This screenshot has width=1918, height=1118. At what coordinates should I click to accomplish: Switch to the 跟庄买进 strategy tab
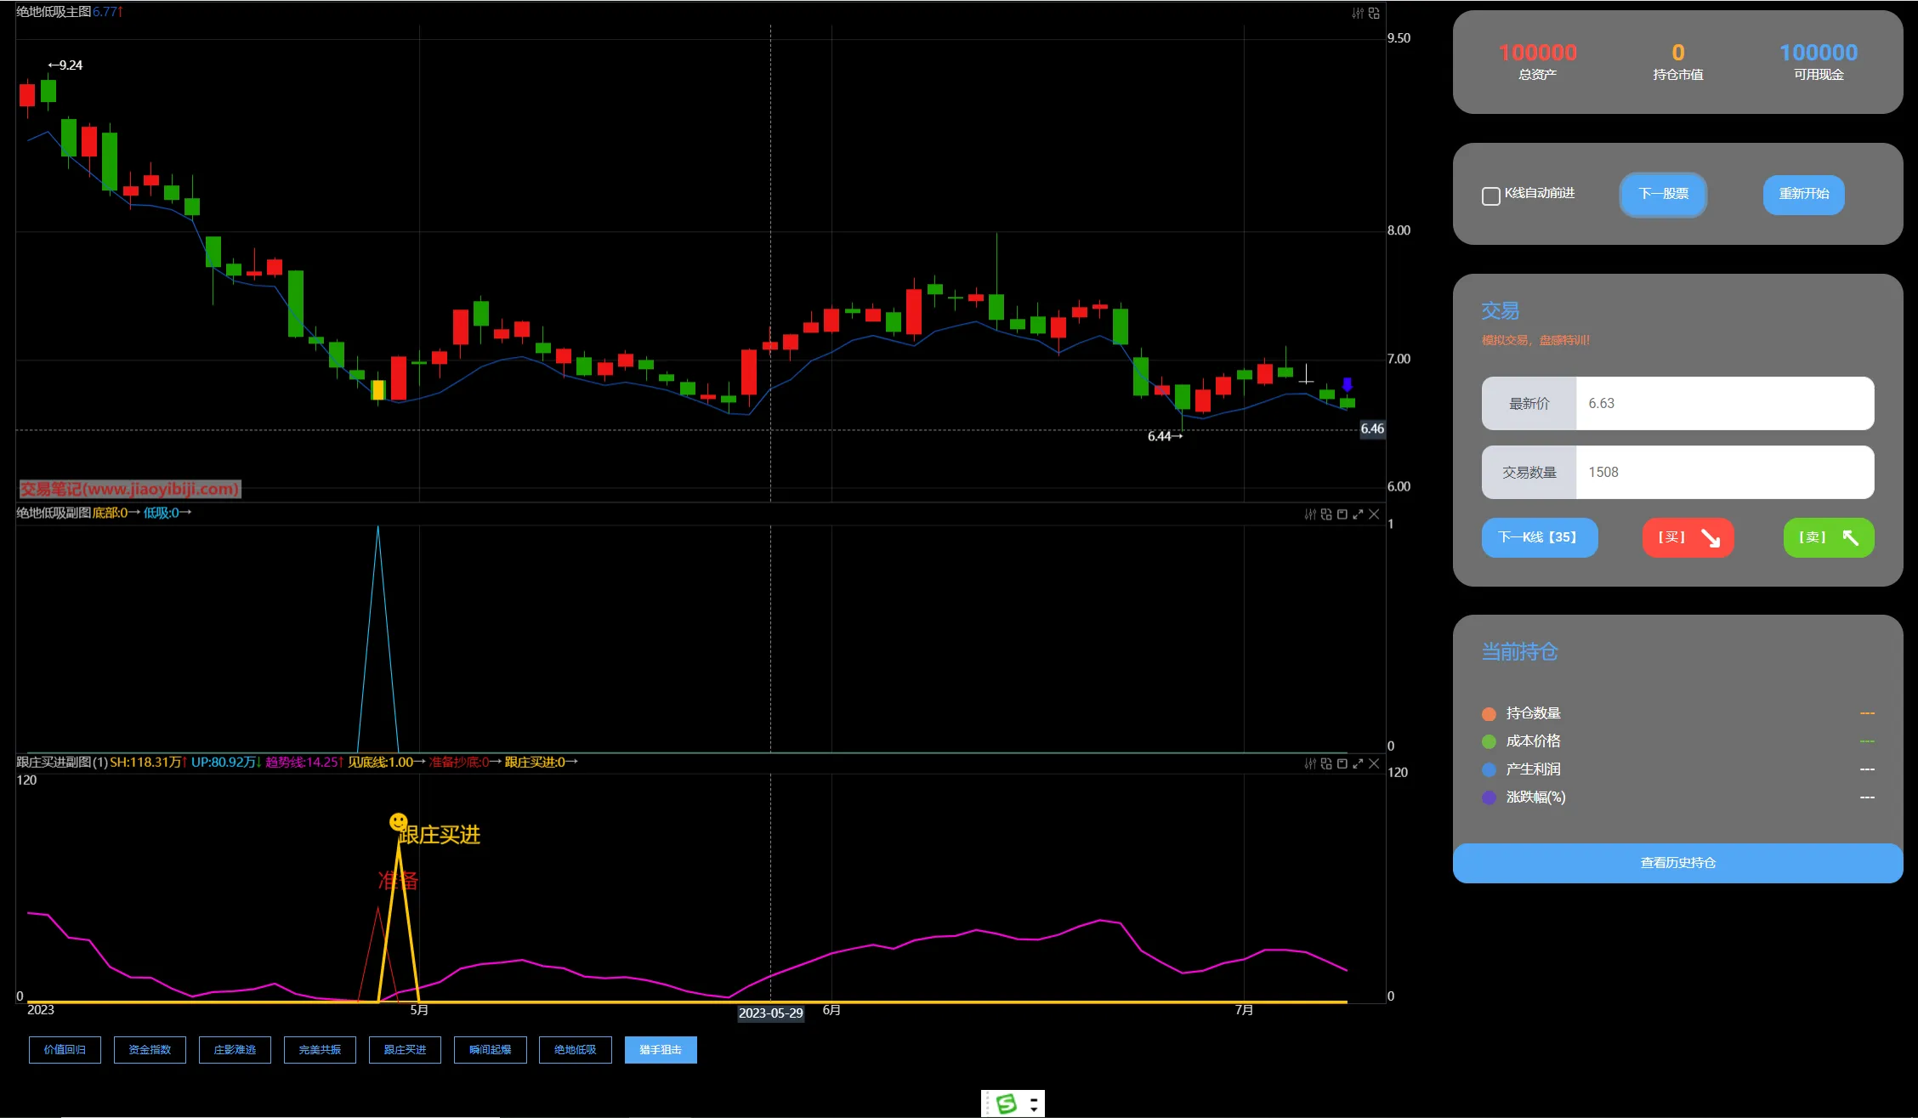click(405, 1050)
